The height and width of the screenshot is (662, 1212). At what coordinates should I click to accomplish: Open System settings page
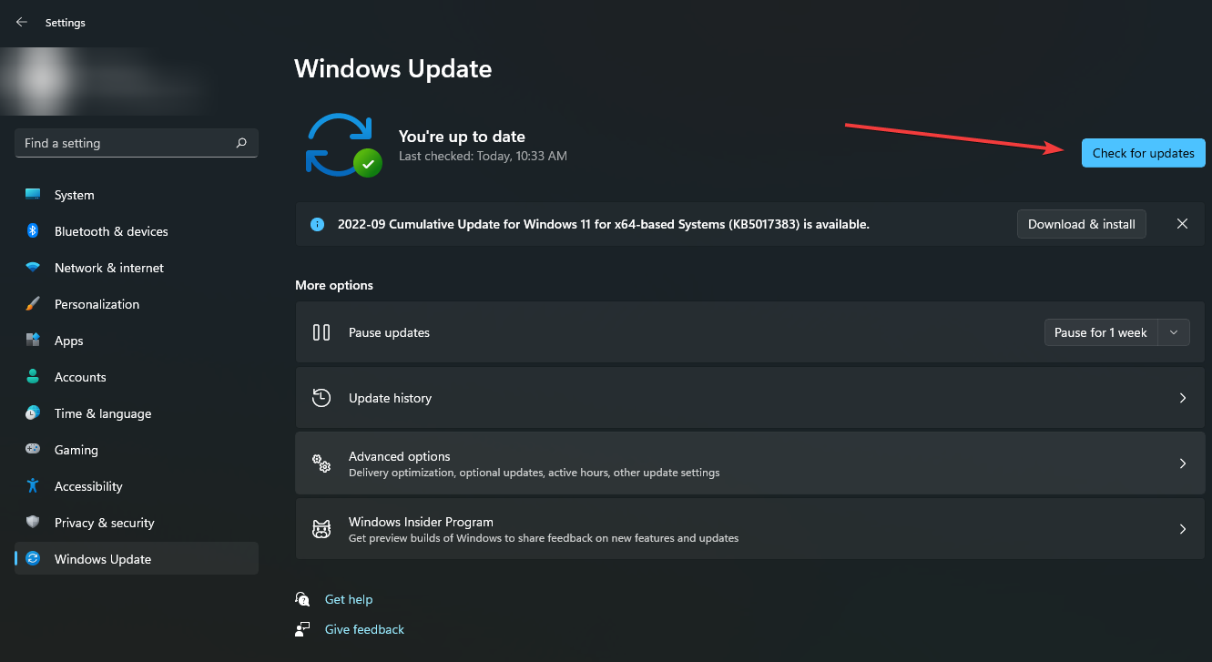pos(137,195)
